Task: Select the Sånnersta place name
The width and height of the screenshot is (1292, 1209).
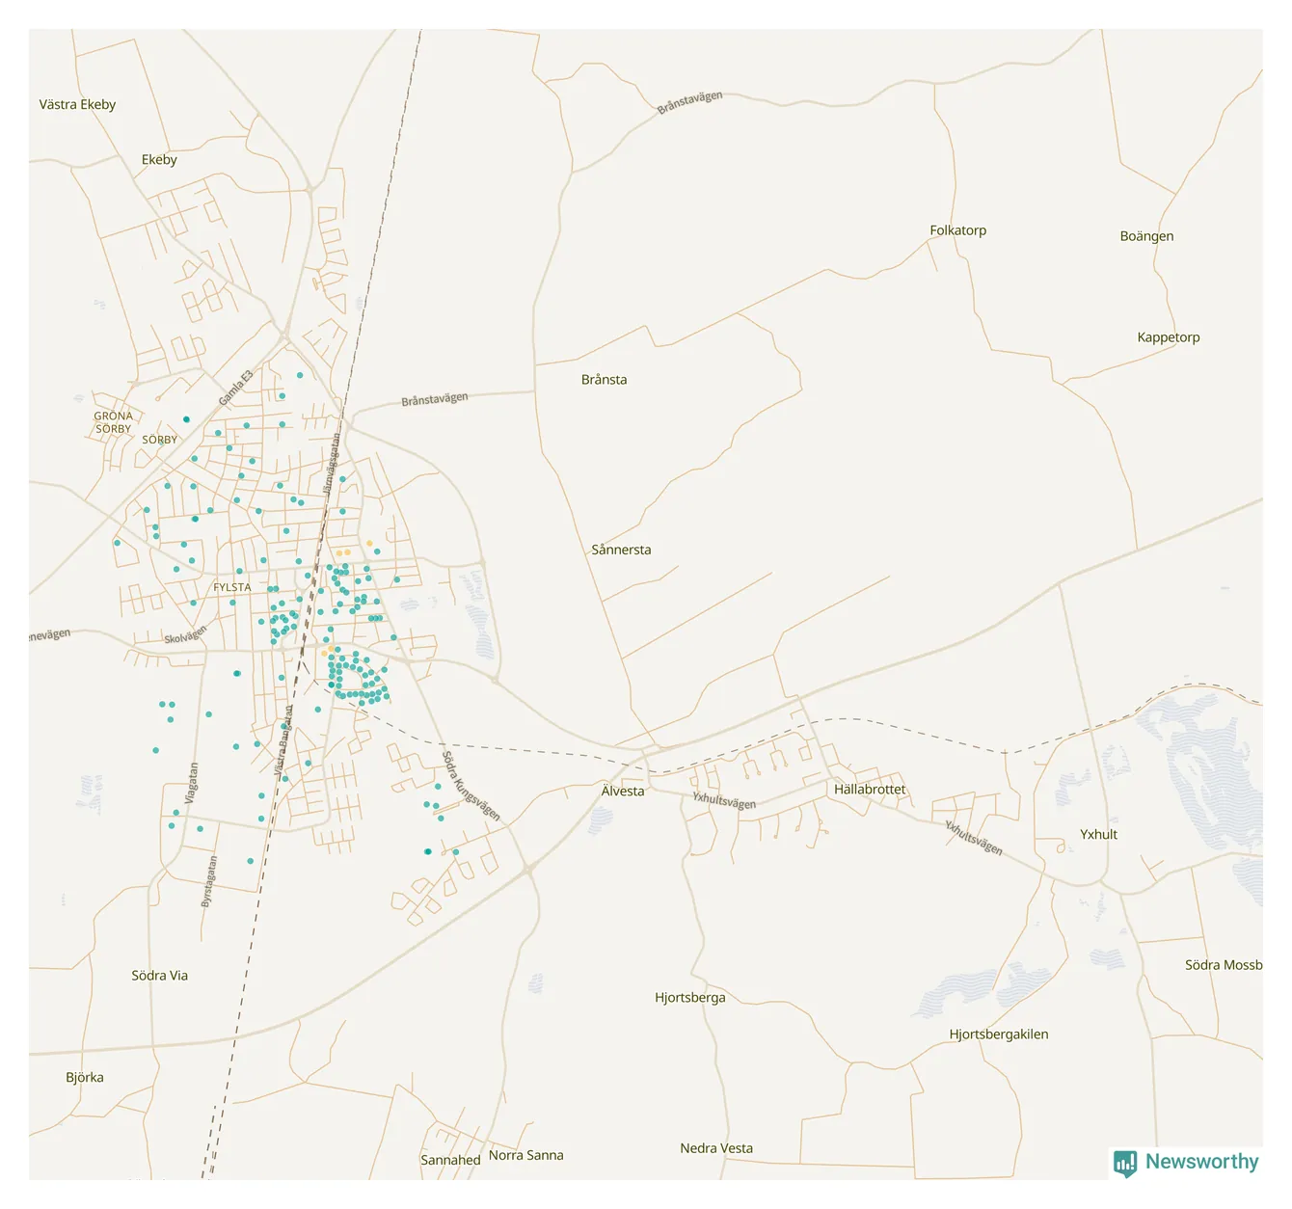Action: pos(621,550)
